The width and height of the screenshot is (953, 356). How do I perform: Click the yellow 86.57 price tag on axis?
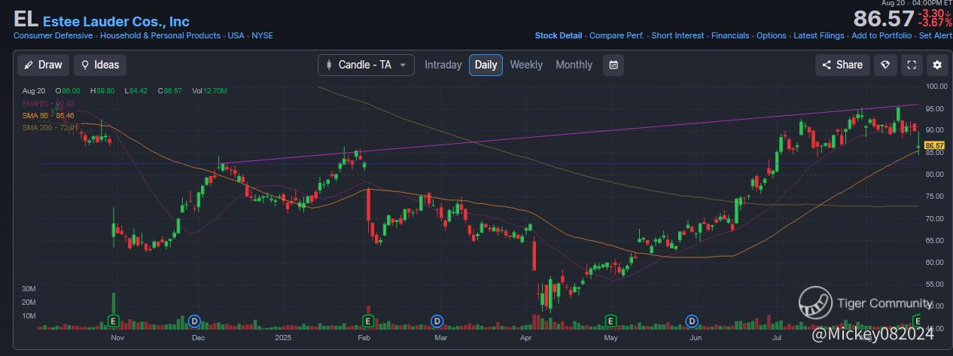click(934, 145)
